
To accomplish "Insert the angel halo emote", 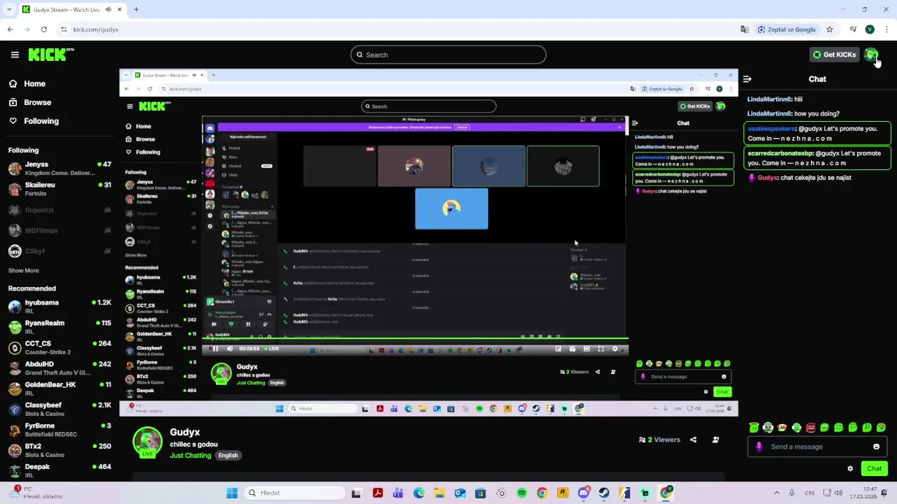I will [754, 427].
